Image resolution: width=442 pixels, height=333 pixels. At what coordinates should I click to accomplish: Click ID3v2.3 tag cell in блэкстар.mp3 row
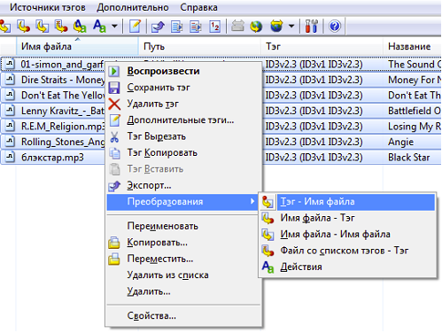314,158
